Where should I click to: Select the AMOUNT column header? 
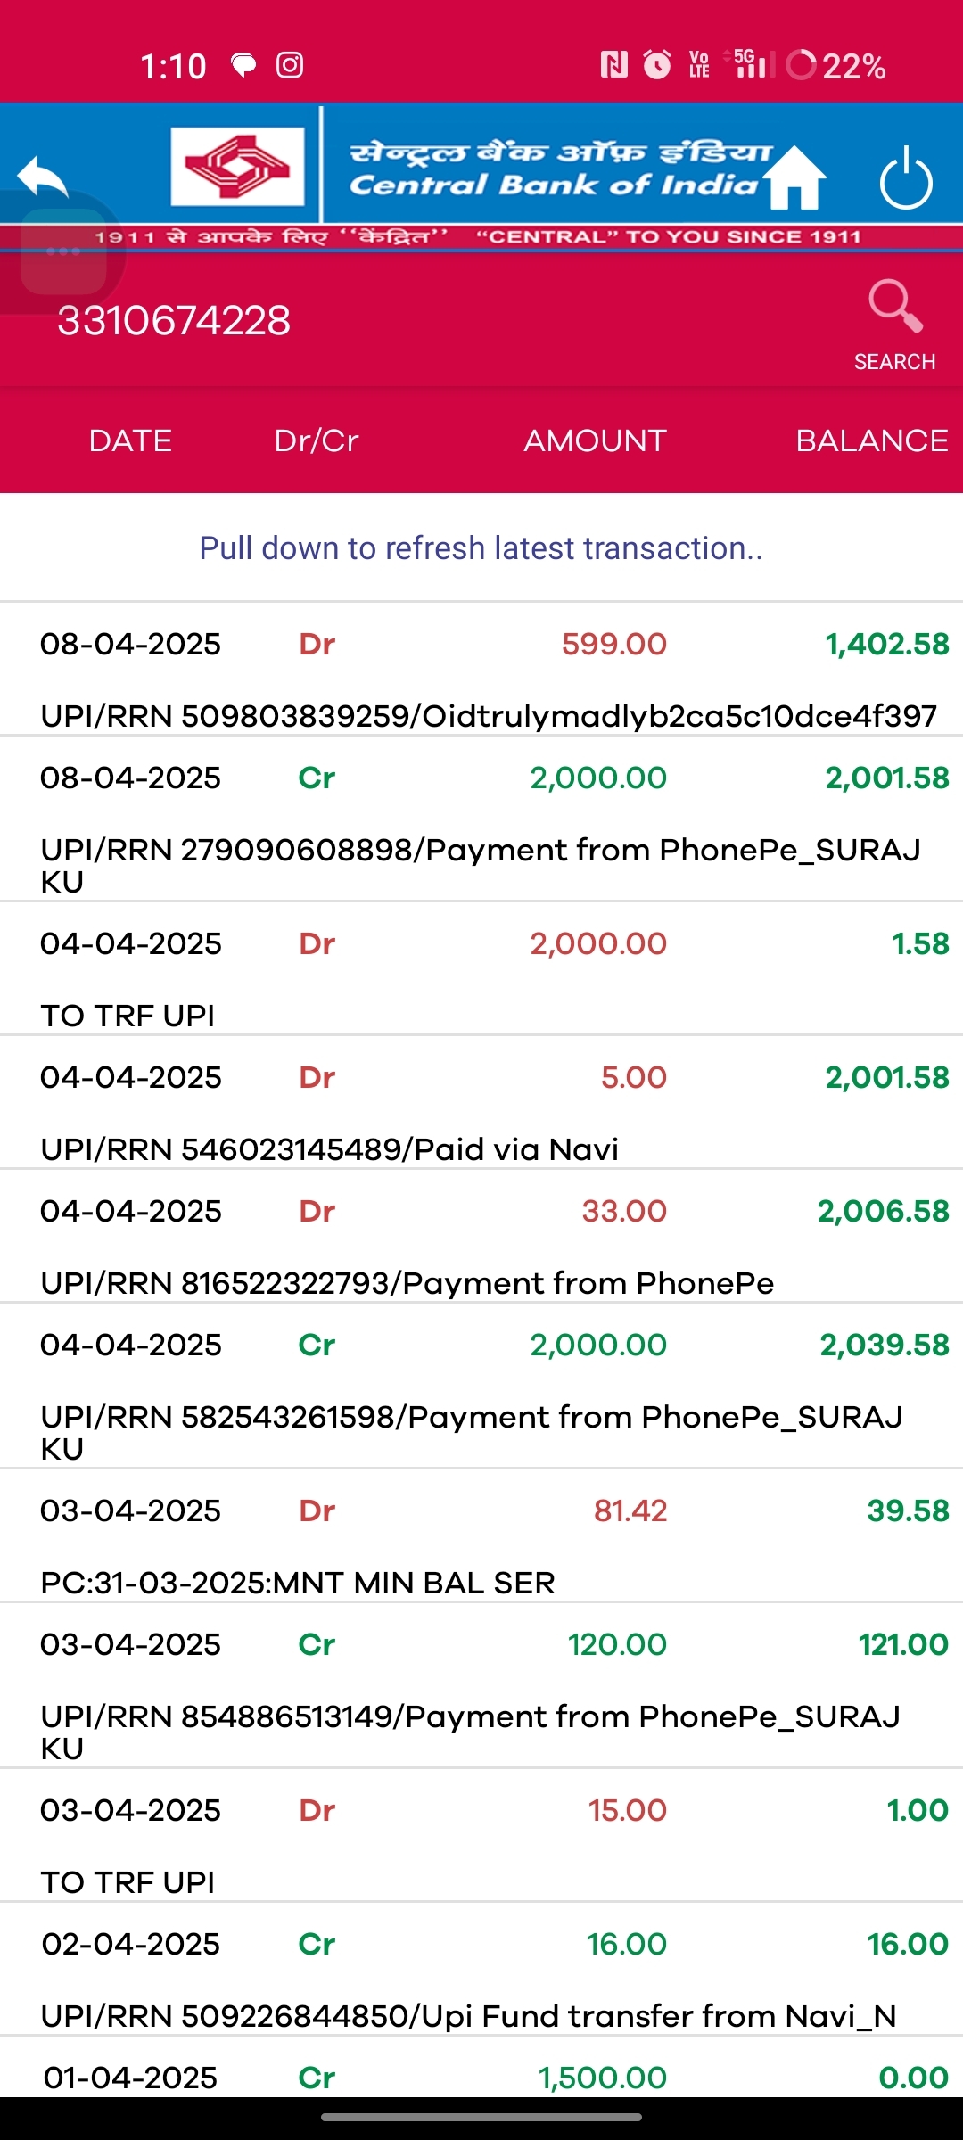click(595, 440)
